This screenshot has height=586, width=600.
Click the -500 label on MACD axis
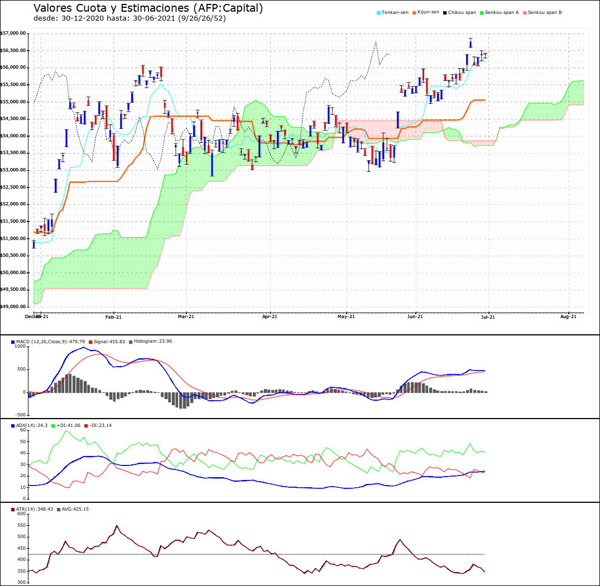(21, 415)
